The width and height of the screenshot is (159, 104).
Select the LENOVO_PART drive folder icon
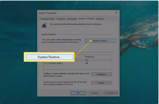tap(46, 63)
